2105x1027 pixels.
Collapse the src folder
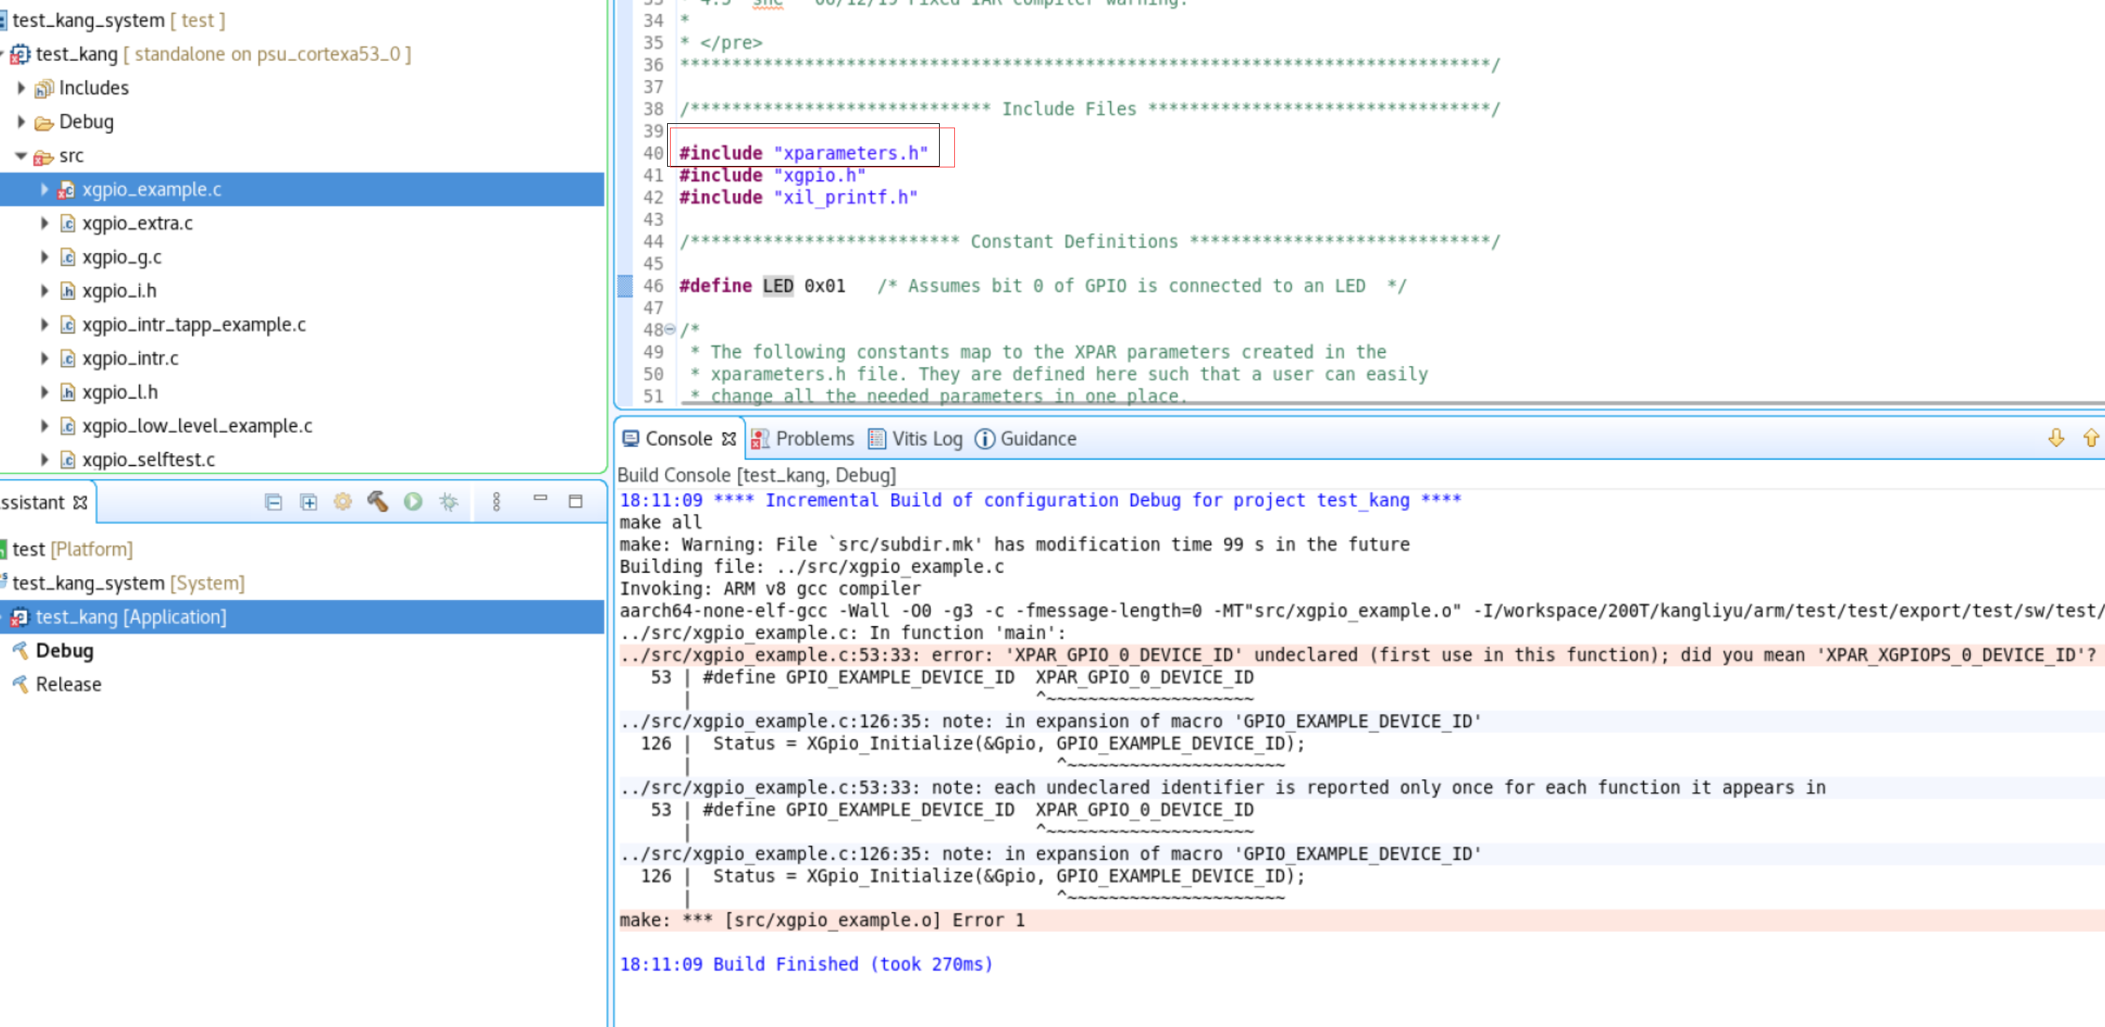coord(21,155)
